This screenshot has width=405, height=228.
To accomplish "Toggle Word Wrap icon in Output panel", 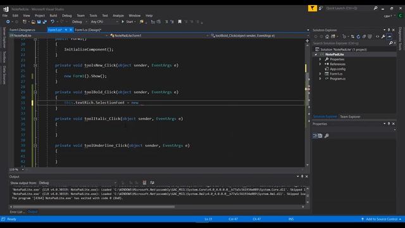I will 152,183.
